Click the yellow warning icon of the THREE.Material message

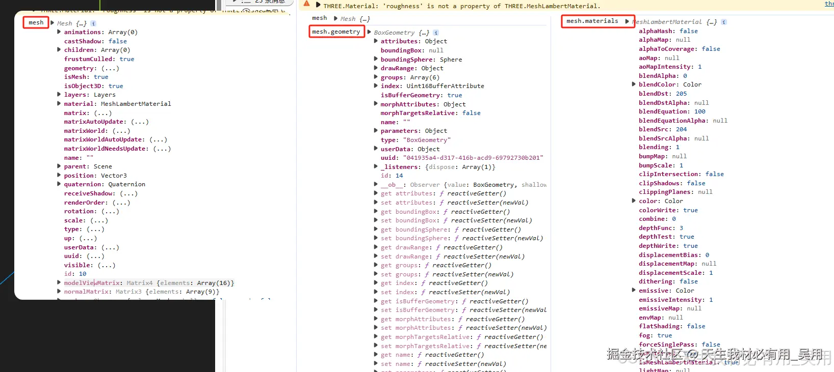coord(307,4)
